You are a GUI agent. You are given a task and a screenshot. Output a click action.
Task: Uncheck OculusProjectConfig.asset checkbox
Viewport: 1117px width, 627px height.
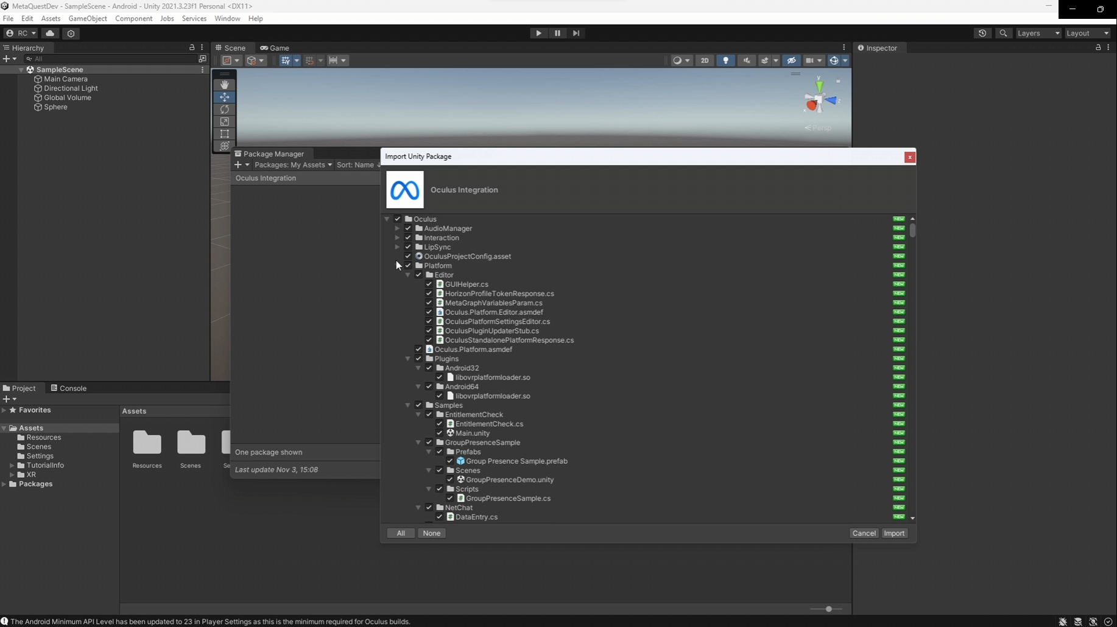[408, 256]
